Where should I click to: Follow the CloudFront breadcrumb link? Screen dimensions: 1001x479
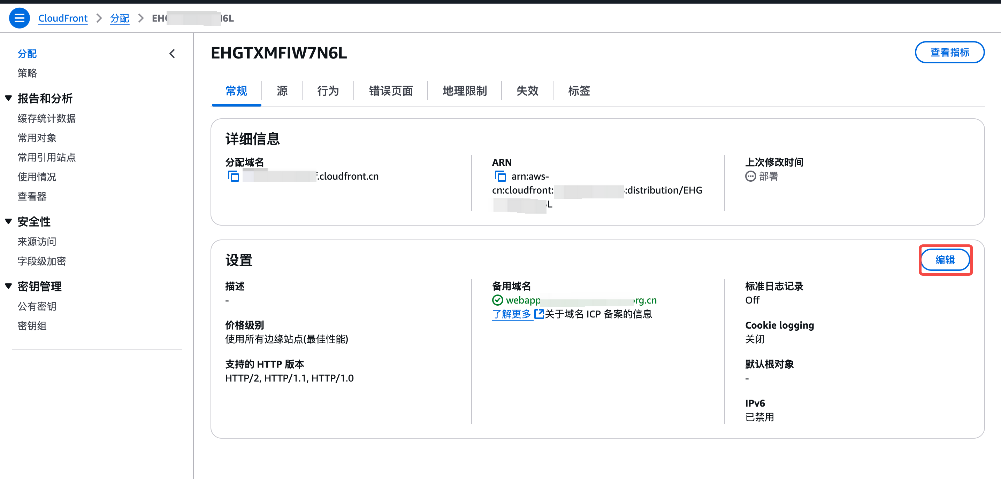(63, 18)
